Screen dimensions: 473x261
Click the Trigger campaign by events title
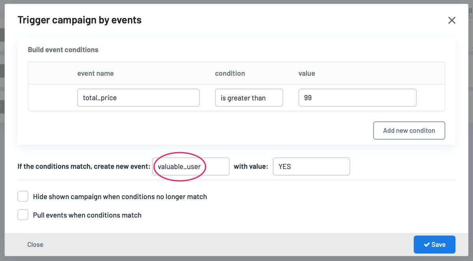(x=79, y=20)
